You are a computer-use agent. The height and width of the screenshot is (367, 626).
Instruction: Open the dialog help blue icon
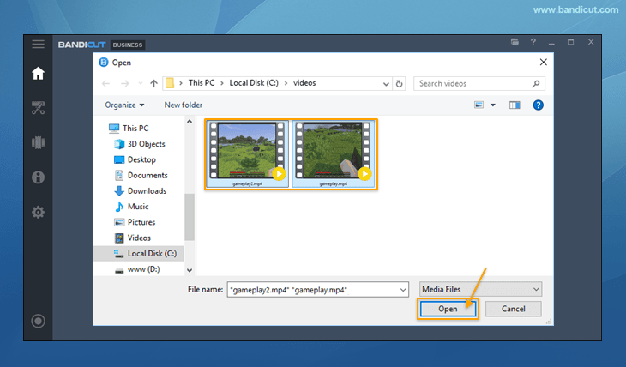[538, 105]
